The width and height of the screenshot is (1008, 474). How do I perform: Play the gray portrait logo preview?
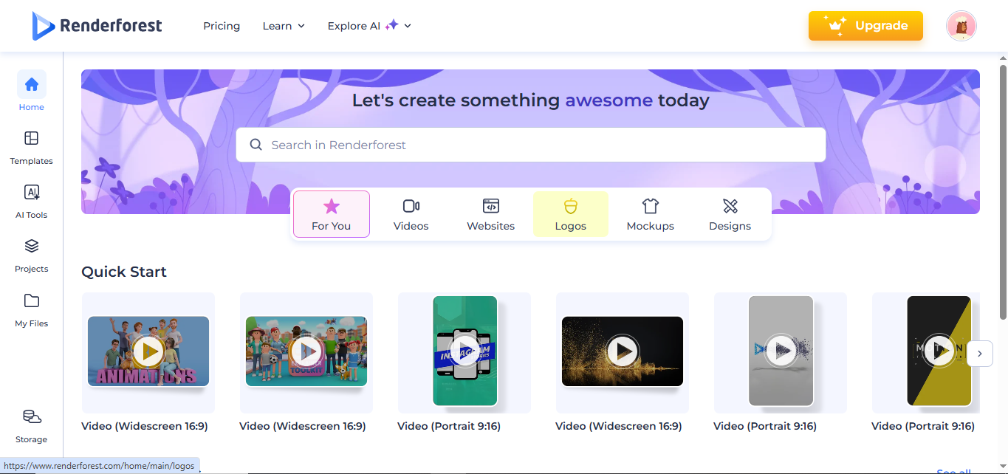(x=781, y=351)
